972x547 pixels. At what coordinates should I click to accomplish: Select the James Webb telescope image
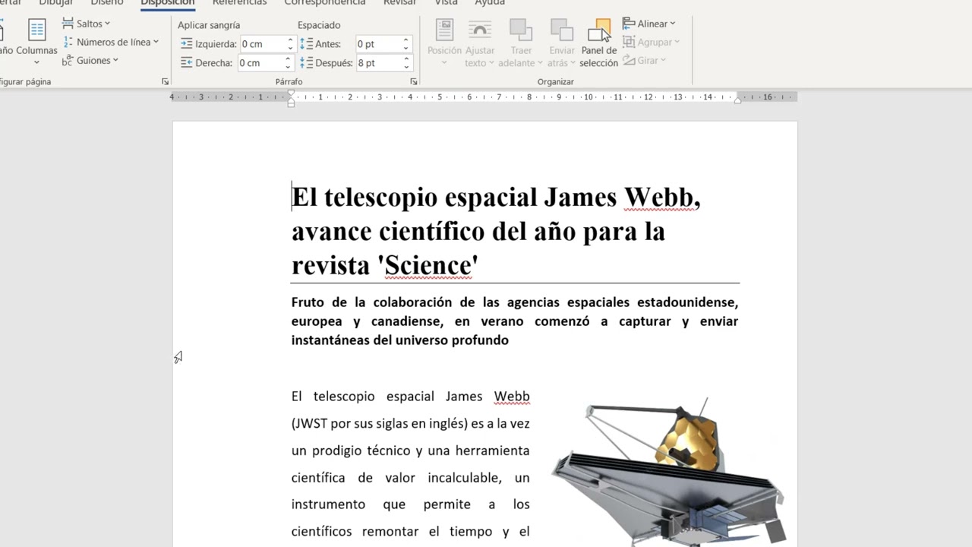[667, 471]
